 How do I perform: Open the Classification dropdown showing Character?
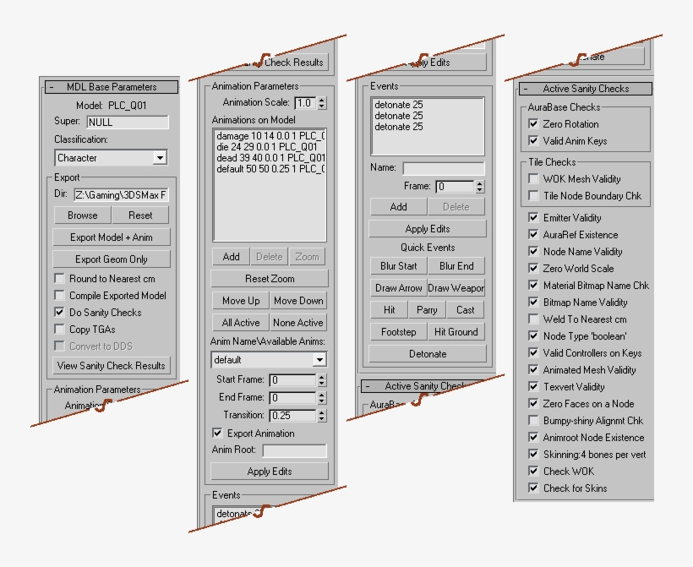pyautogui.click(x=159, y=158)
